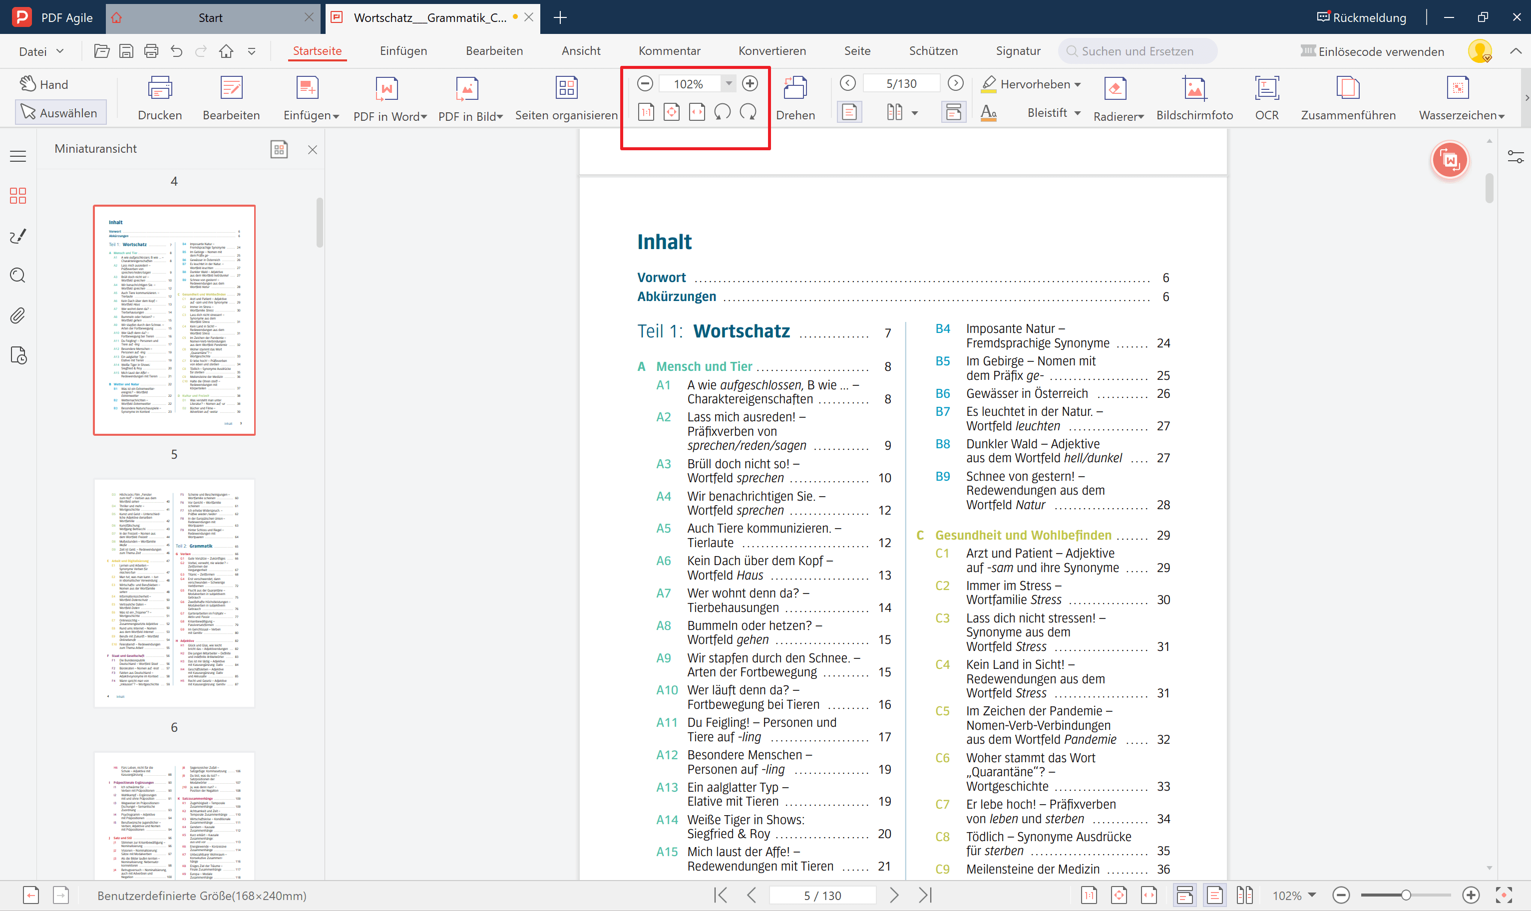The width and height of the screenshot is (1531, 911).
Task: Toggle single page view in ribbon
Action: (x=849, y=112)
